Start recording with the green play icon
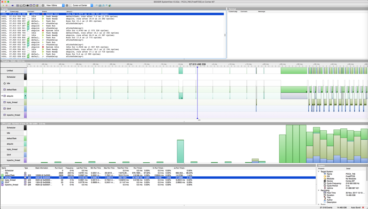This screenshot has height=209, width=368. (x=3, y=6)
